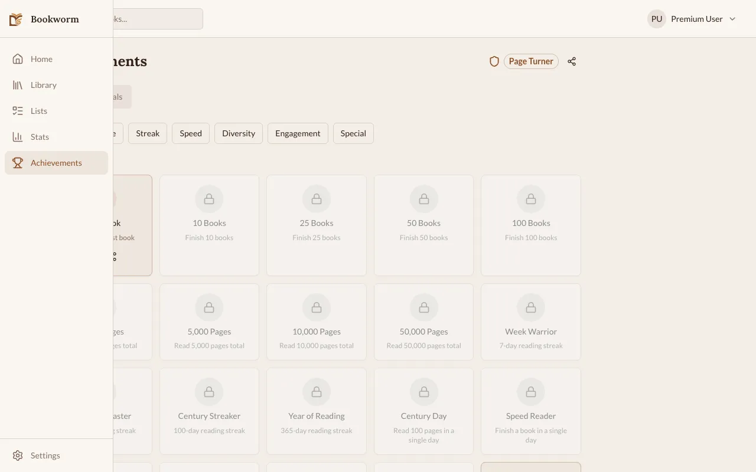Click "Finish a book in a single day" text
Viewport: 756px width, 472px height.
[x=531, y=435]
